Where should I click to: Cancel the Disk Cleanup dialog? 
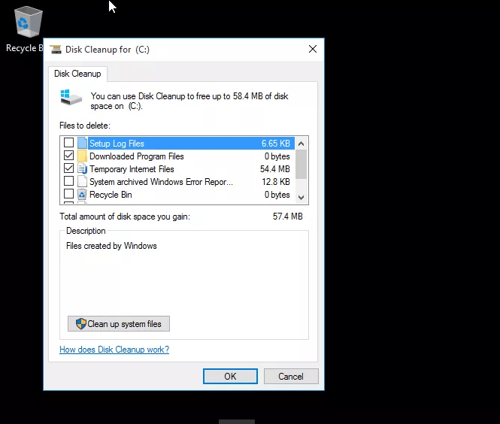click(x=290, y=376)
